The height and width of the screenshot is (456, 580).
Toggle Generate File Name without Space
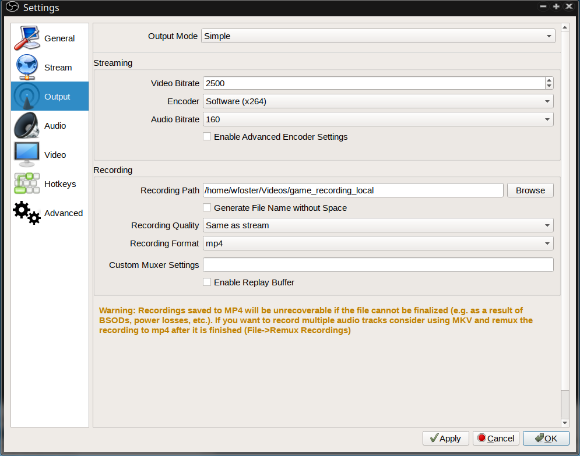coord(207,208)
